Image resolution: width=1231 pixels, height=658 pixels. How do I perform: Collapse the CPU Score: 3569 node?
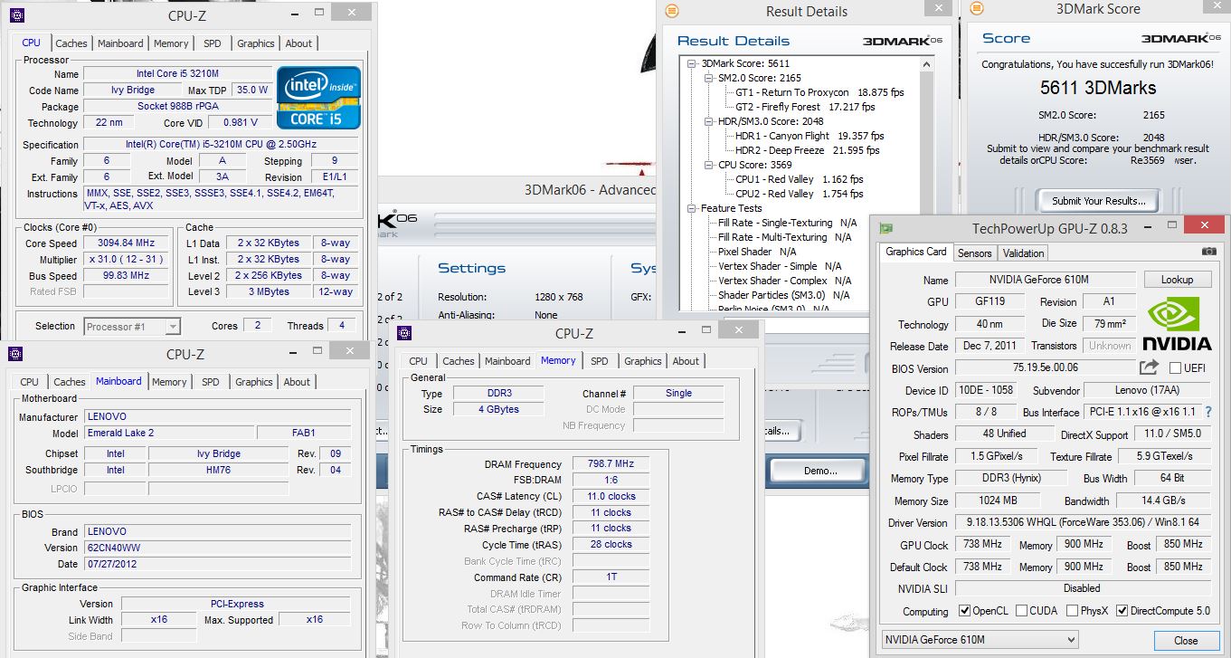coord(709,165)
